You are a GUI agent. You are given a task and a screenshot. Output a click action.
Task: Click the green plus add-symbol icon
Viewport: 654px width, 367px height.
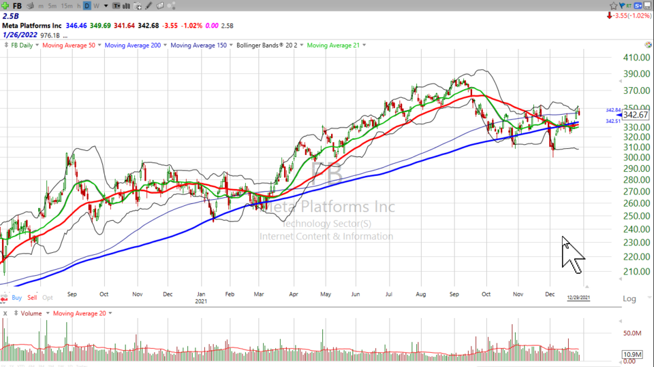(5, 5)
